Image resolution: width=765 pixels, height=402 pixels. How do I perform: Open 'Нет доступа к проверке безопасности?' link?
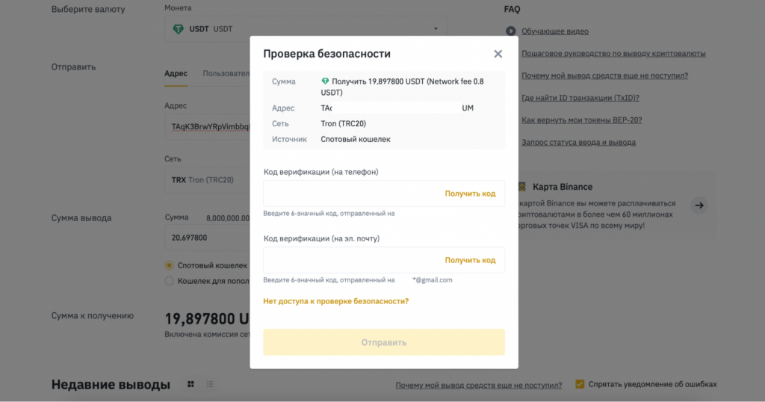(x=335, y=301)
